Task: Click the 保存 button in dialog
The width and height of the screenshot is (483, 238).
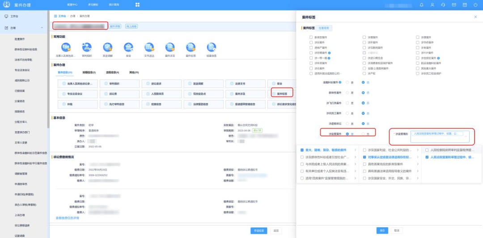Action: (x=382, y=230)
